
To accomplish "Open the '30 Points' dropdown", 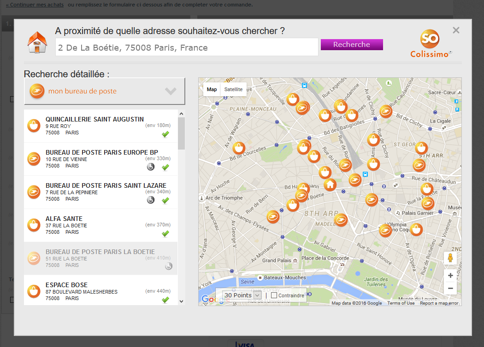I will click(x=242, y=295).
